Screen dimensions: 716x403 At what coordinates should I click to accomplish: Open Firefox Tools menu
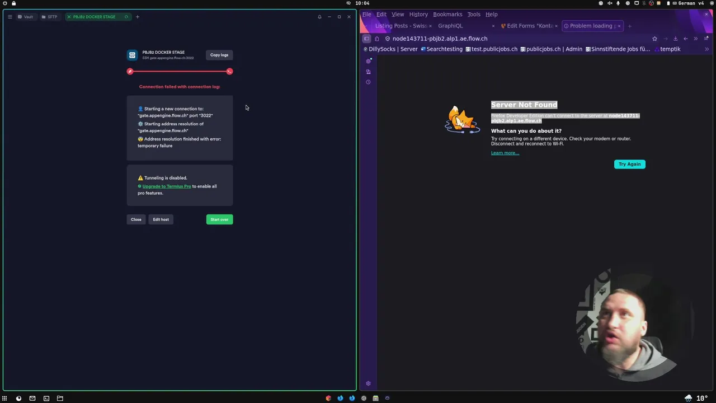474,15
